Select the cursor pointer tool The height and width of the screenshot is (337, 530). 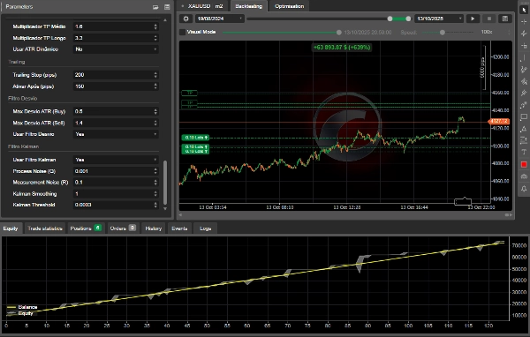tap(524, 10)
